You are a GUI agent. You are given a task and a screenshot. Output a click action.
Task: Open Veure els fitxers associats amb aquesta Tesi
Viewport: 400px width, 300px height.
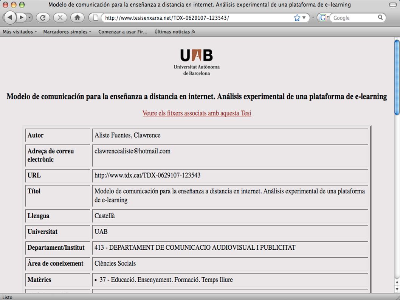click(197, 113)
